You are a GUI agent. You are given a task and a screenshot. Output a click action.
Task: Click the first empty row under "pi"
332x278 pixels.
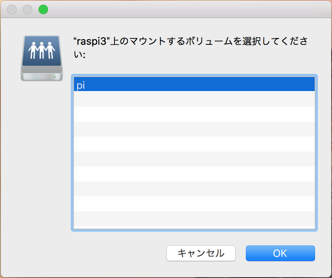coord(194,99)
